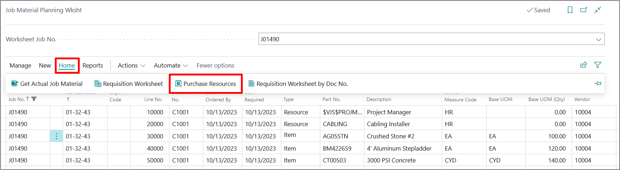Open Requisition Worksheet by Doc No.
620x170 pixels.
pos(298,84)
